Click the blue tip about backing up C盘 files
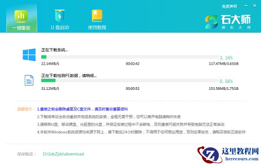The height and width of the screenshot is (164, 261). point(82,109)
